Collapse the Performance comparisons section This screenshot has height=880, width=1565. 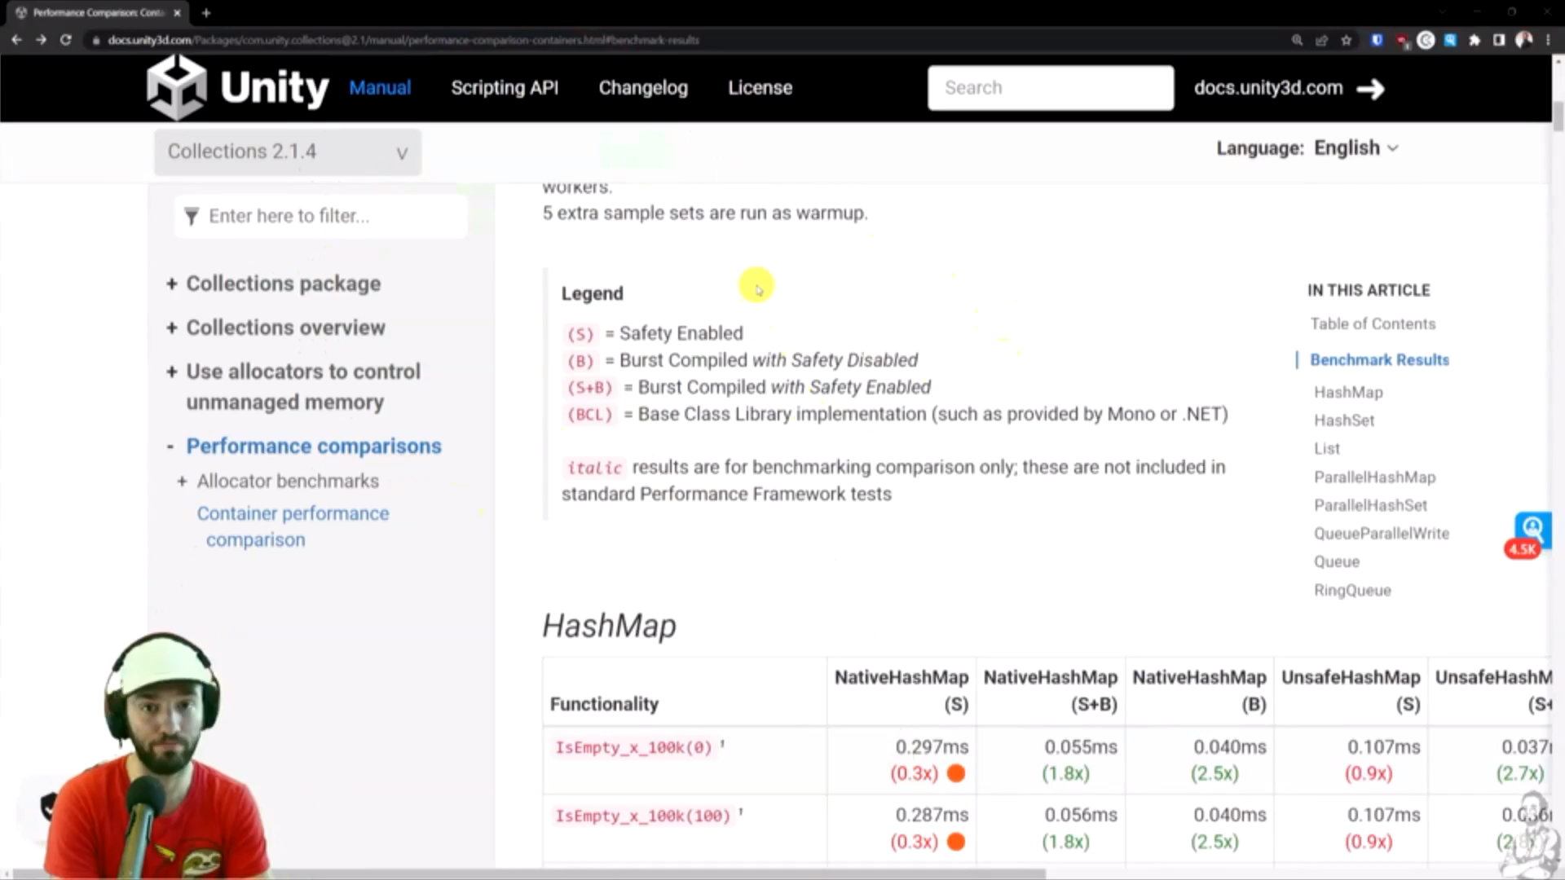[x=170, y=447]
